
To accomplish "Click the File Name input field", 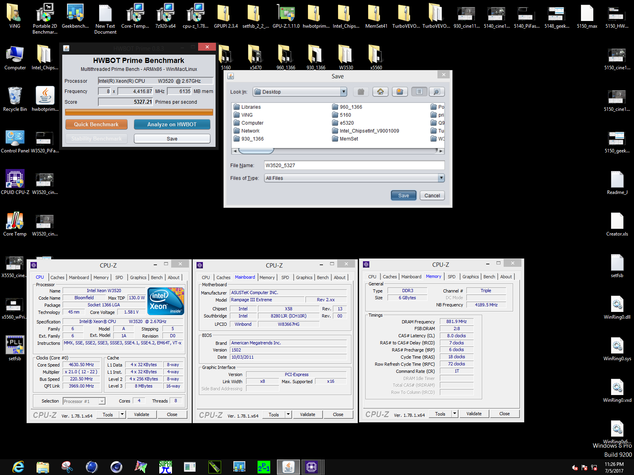I will click(354, 165).
